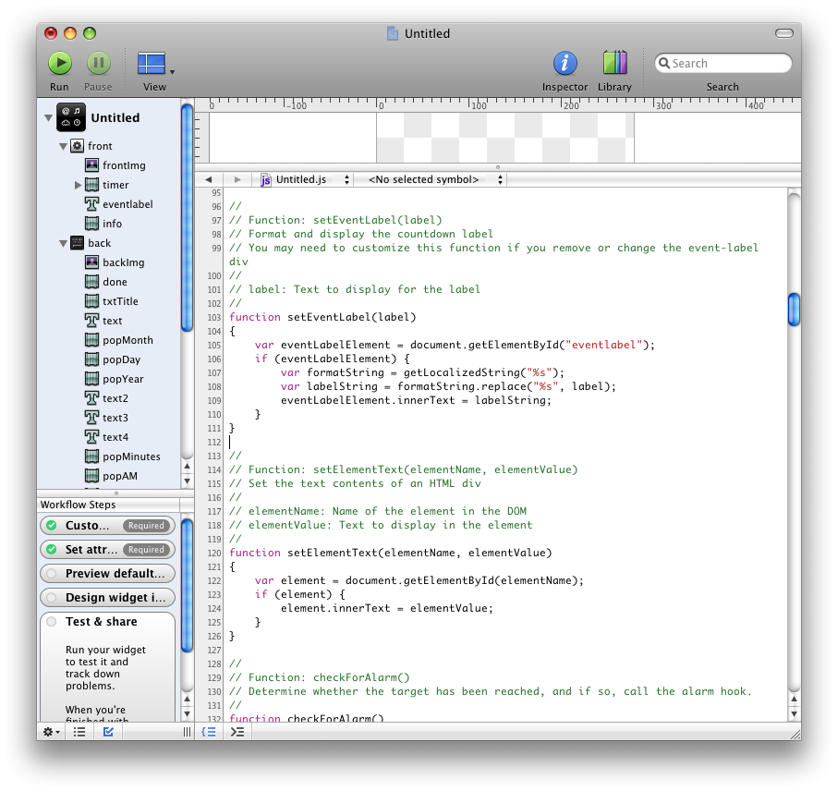
Task: Click the element tree scrollbar thumb
Action: (x=187, y=218)
